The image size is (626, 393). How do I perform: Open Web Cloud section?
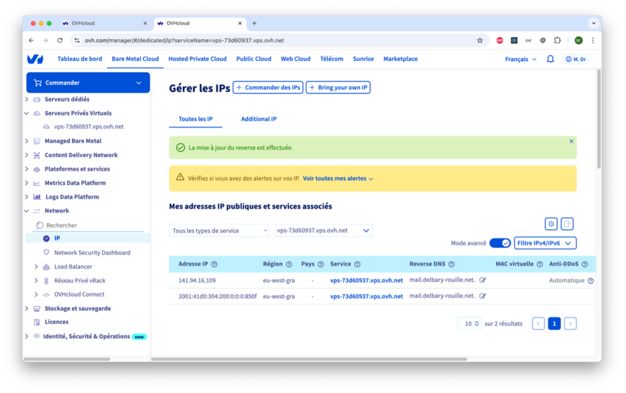(295, 59)
